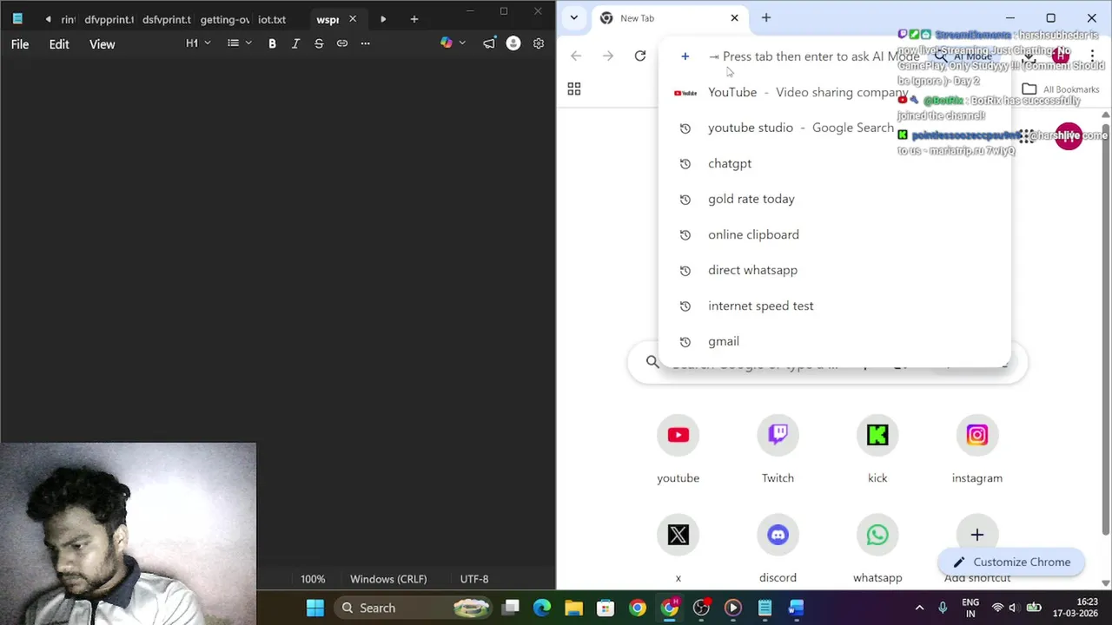This screenshot has height=625, width=1112.
Task: Toggle bold formatting in Notepad
Action: [272, 43]
